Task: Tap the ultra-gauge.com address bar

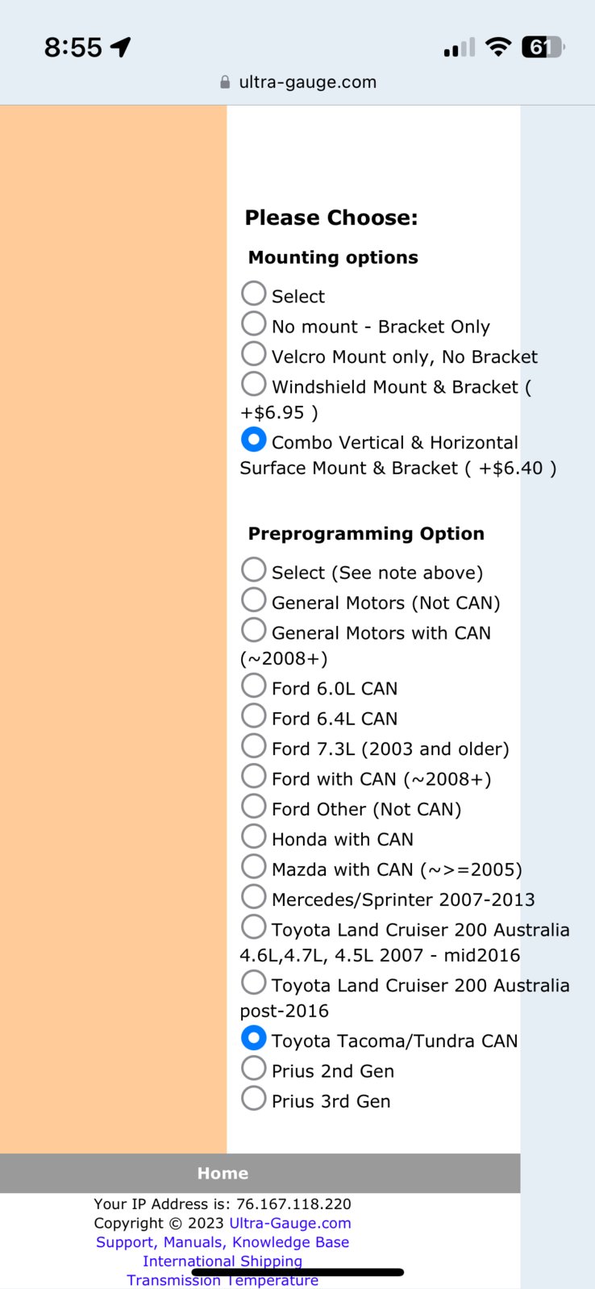Action: (x=297, y=82)
